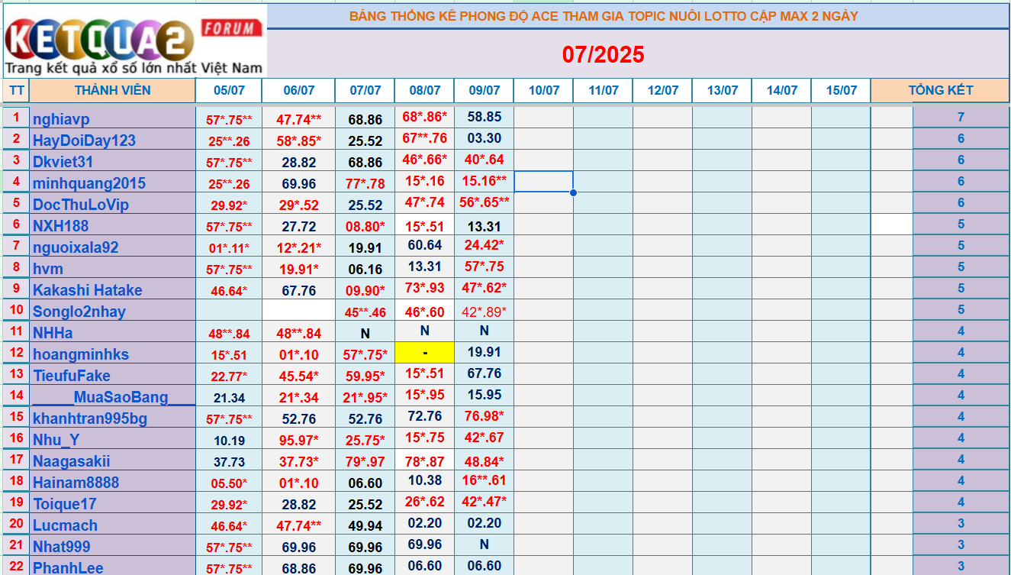
Task: Select member name Songlo2nhay
Action: tap(79, 312)
